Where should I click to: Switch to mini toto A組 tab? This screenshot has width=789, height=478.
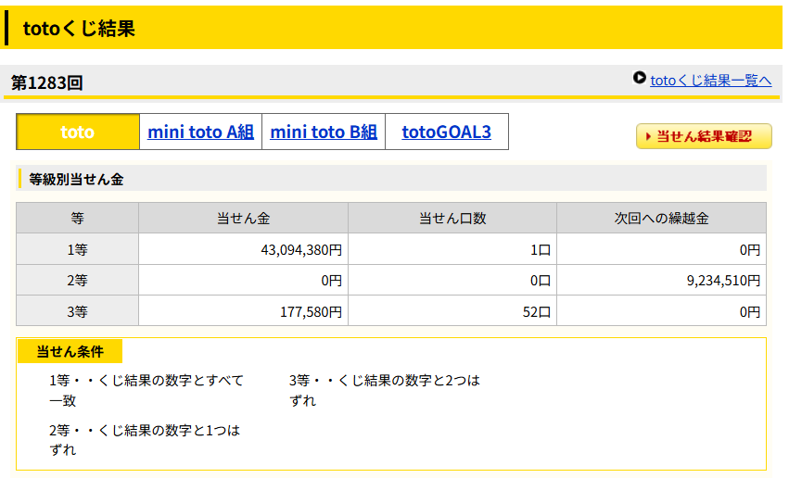(x=200, y=132)
